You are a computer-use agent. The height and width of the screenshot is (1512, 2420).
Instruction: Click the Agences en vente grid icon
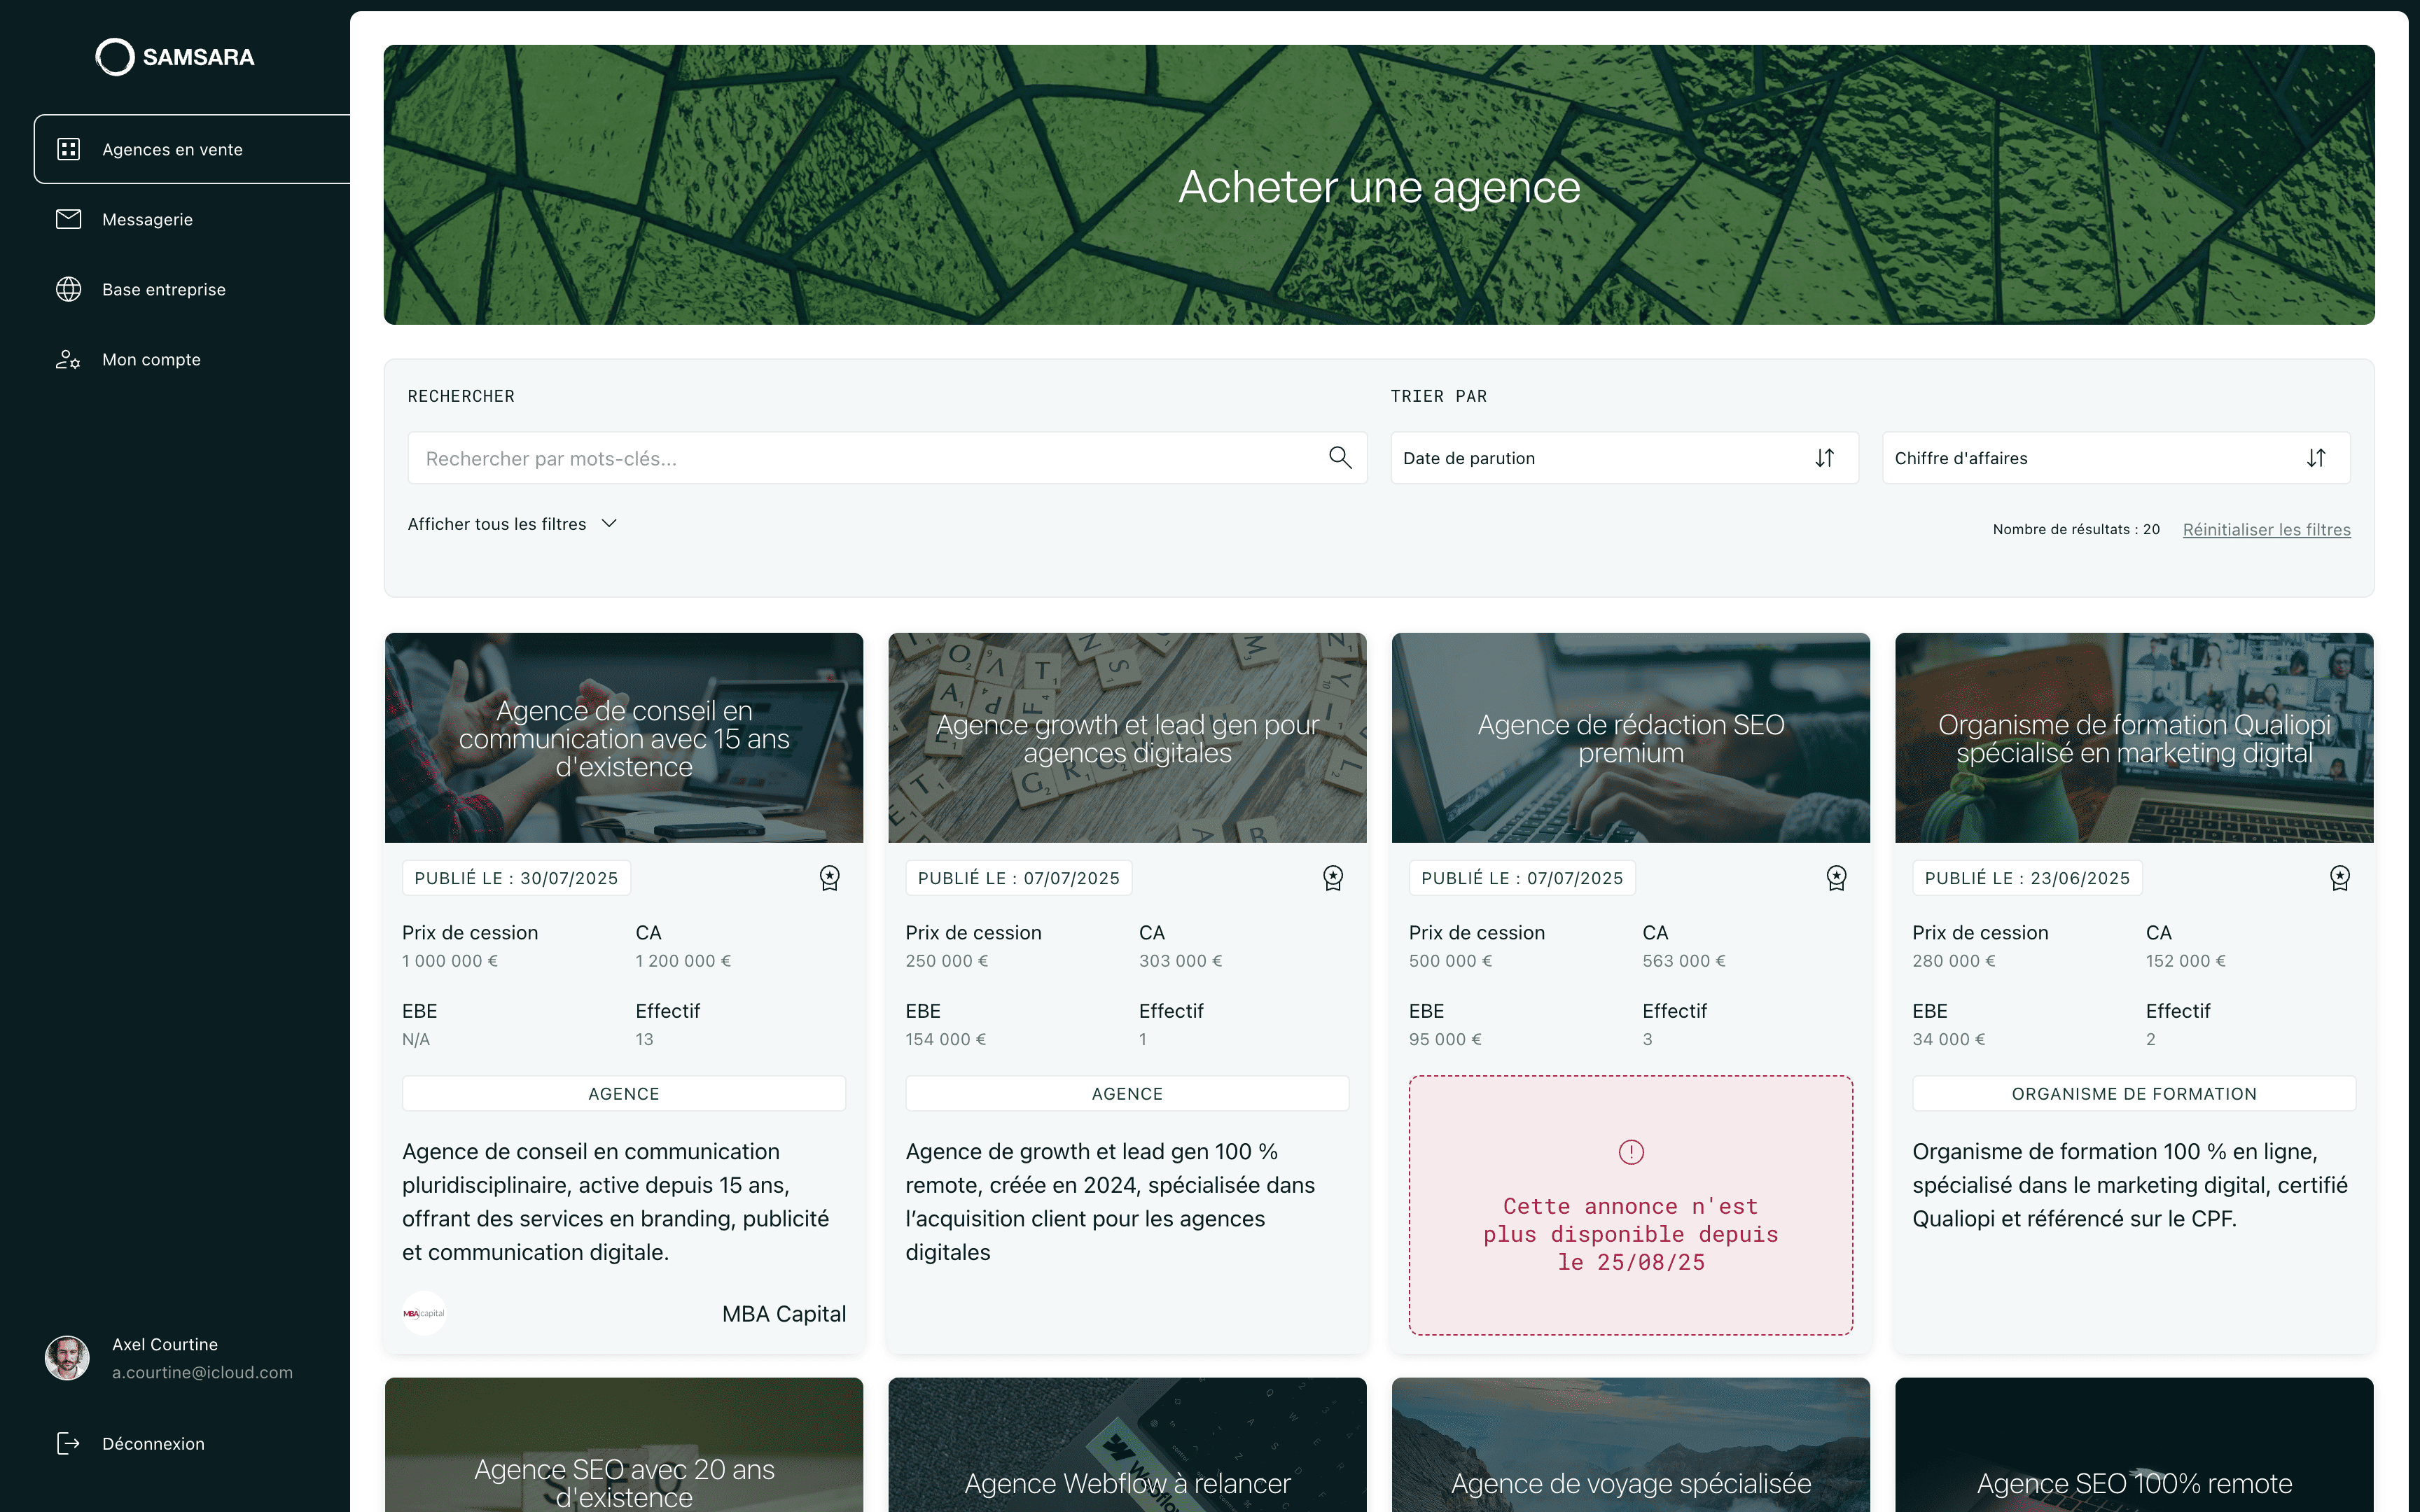(x=68, y=149)
